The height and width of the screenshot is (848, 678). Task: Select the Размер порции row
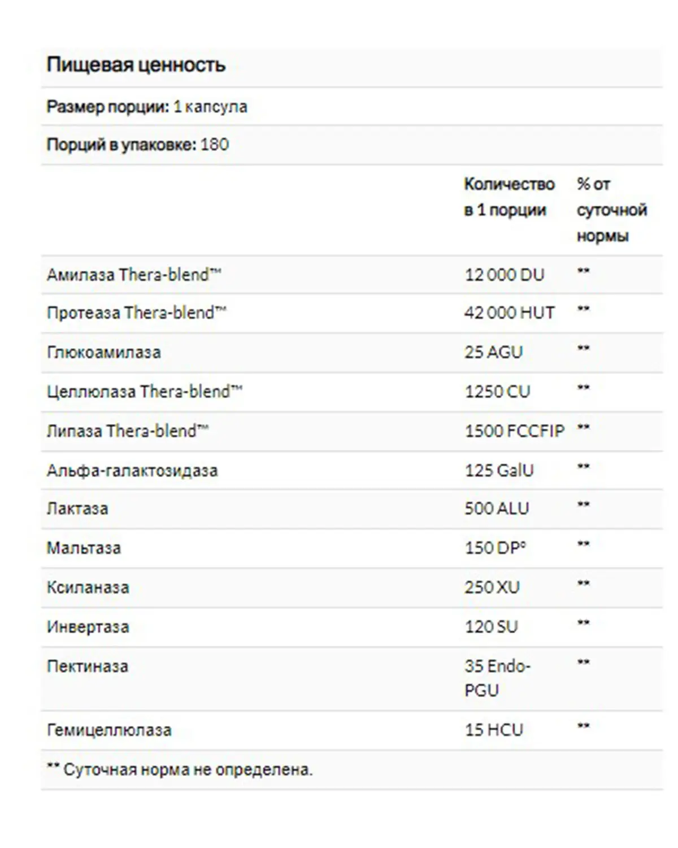pyautogui.click(x=351, y=106)
